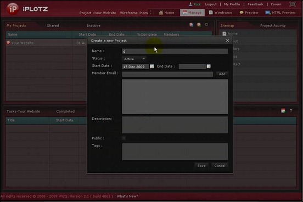Image resolution: width=303 pixels, height=202 pixels.
Task: Open the Project Activity tab
Action: click(x=273, y=25)
